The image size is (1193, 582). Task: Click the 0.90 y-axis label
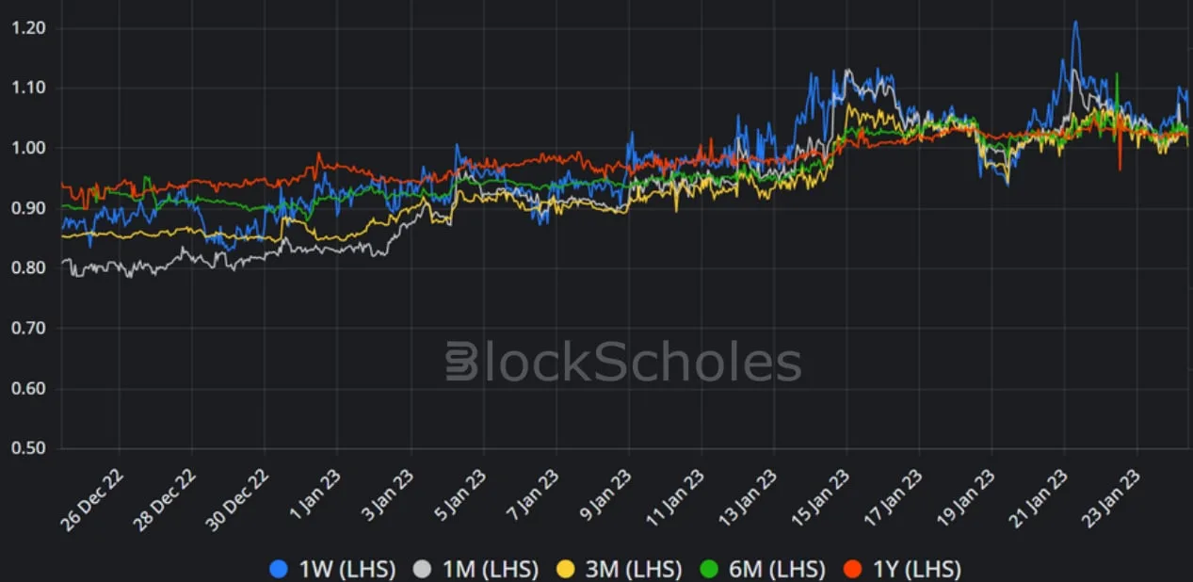click(x=28, y=208)
